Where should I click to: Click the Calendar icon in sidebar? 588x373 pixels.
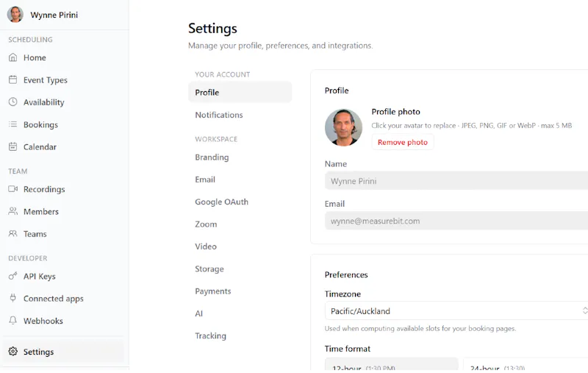pos(12,146)
